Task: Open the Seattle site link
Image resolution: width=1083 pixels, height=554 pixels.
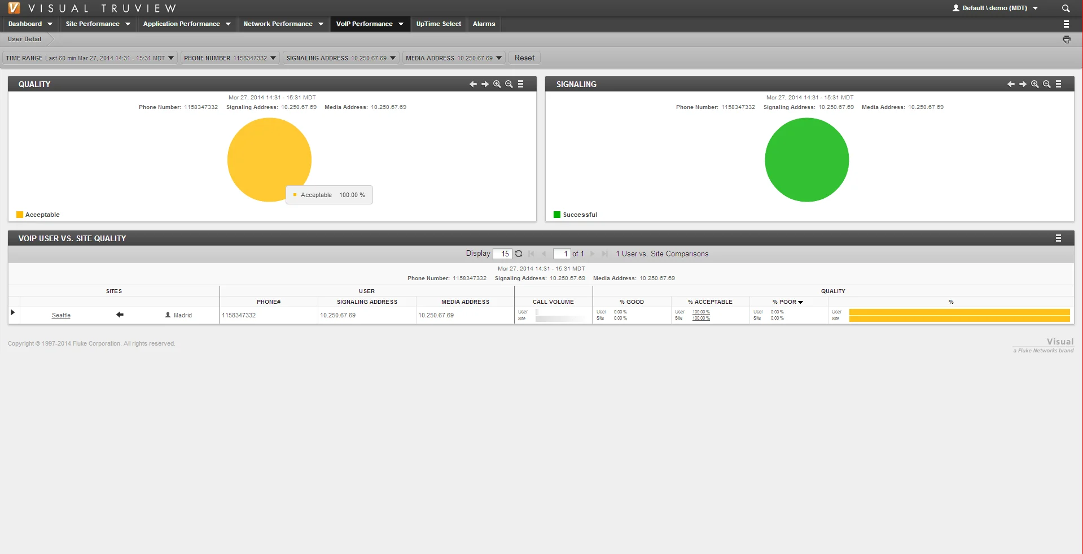Action: click(61, 315)
